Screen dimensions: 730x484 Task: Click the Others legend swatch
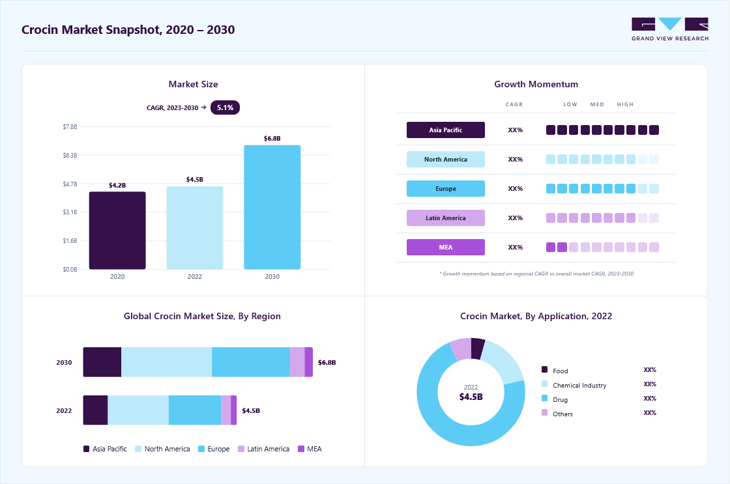coord(545,412)
